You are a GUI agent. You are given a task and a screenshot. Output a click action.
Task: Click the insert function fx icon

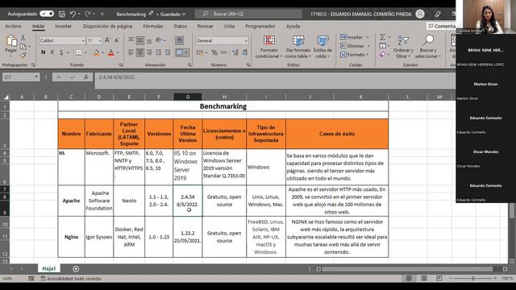[x=86, y=77]
